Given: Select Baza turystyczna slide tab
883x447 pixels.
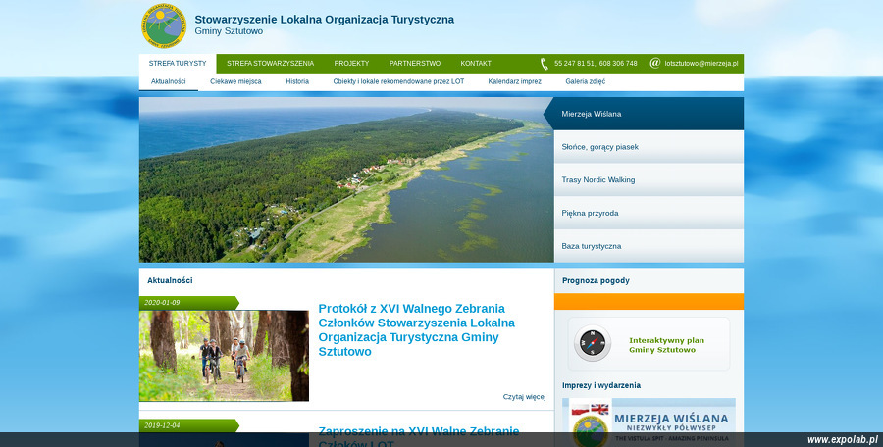Looking at the screenshot, I should tap(649, 246).
